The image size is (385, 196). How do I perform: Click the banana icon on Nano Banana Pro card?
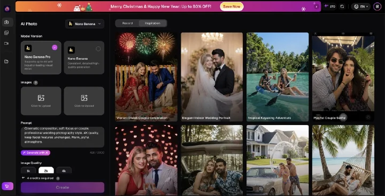coord(28,48)
